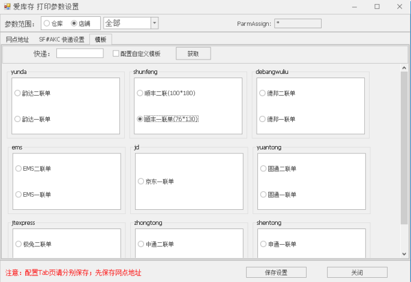The width and height of the screenshot is (411, 282).
Task: Switch to the 网点地址 tab
Action: tap(17, 40)
